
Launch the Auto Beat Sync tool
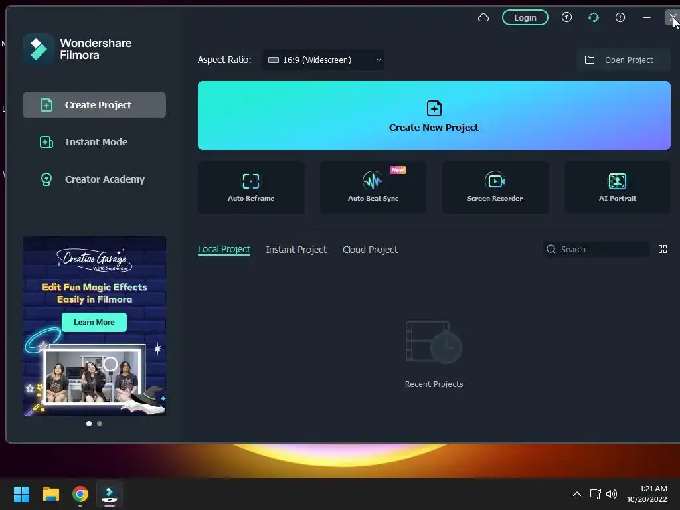[373, 187]
